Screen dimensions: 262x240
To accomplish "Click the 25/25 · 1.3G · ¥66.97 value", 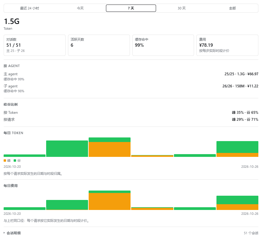I will pos(241,74).
